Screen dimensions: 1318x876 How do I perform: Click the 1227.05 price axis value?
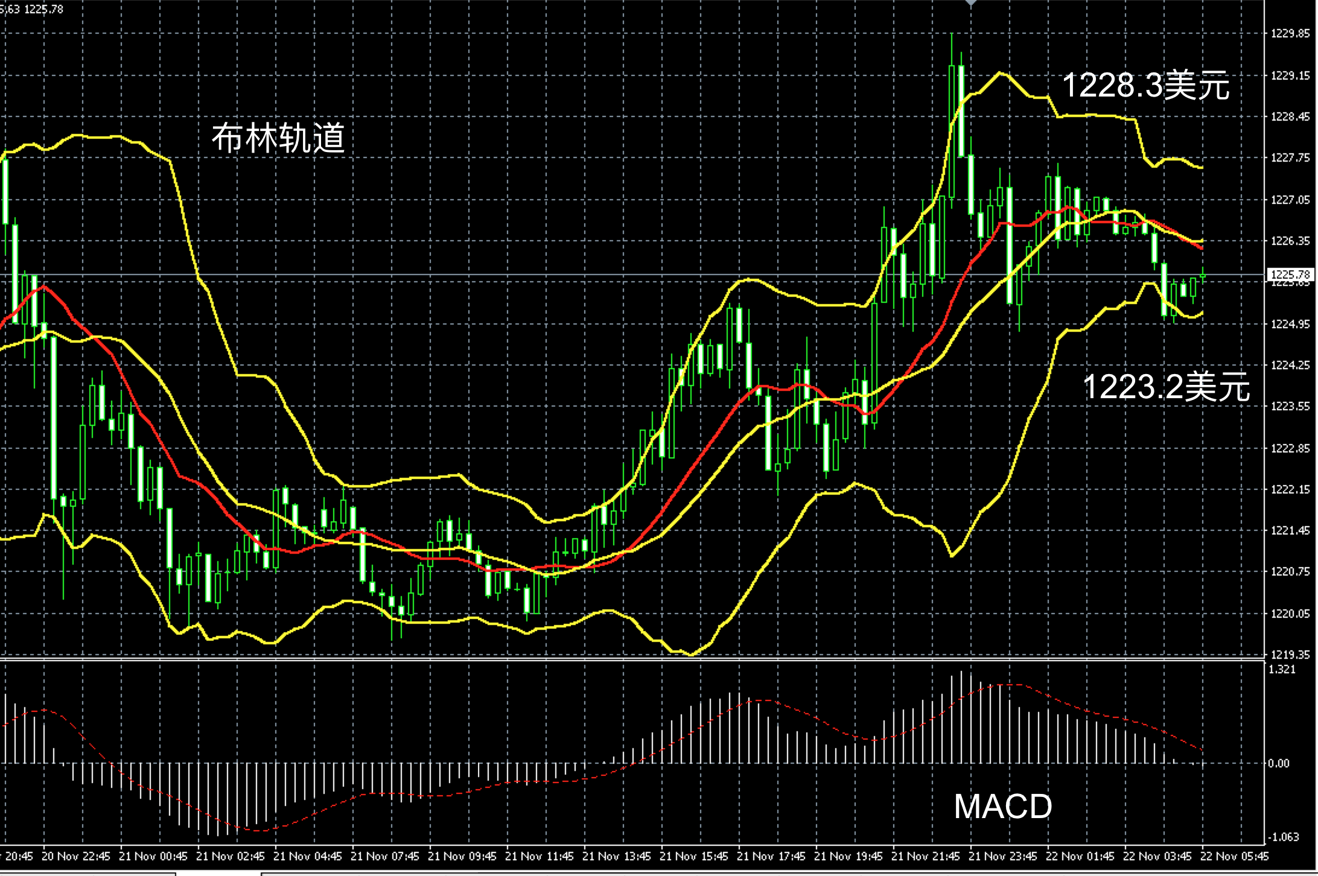click(x=1290, y=200)
